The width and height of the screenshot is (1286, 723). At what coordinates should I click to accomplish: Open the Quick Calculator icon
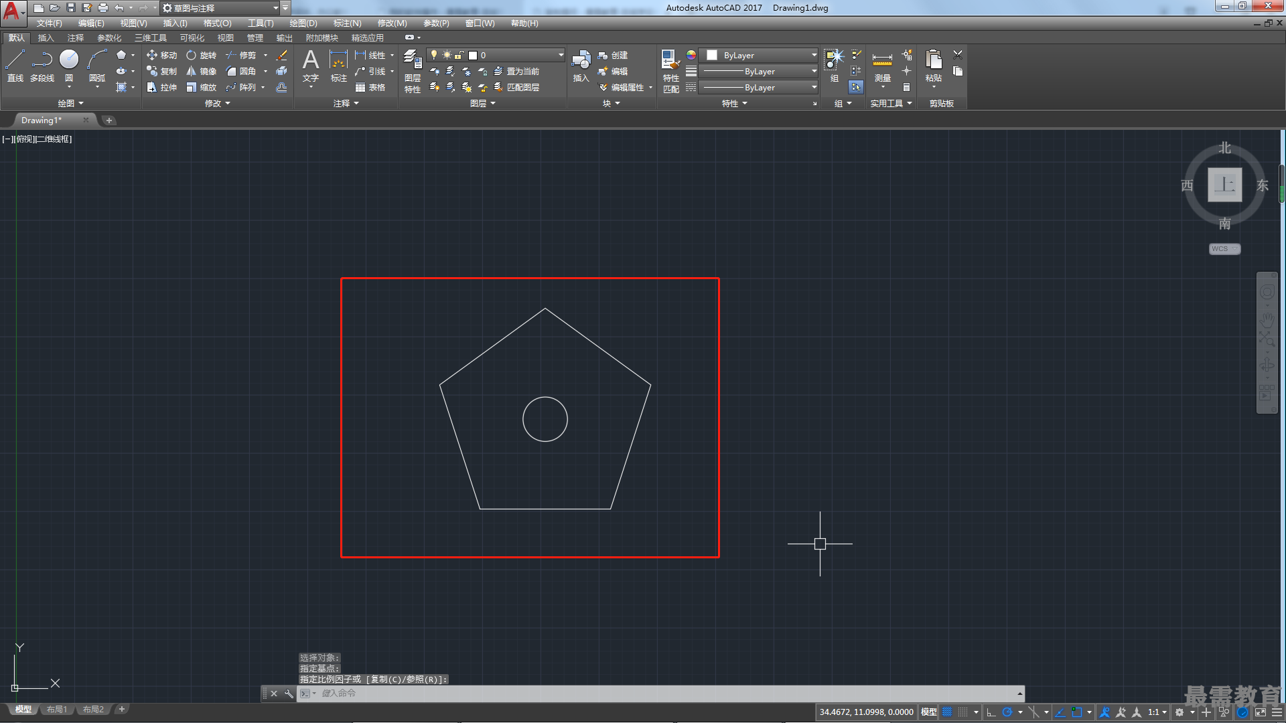coord(907,87)
